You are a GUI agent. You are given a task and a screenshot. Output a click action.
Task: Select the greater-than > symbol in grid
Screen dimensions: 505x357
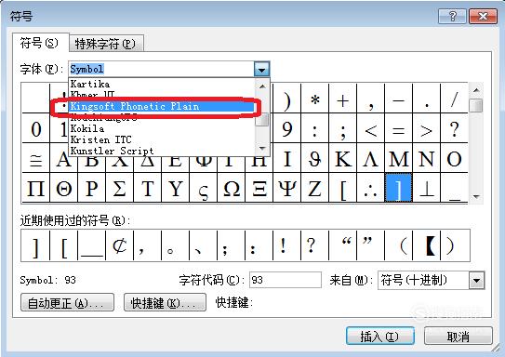click(x=427, y=128)
